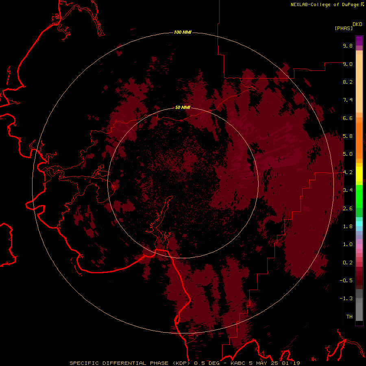Click the 6.6 legend value
The image size is (366, 366).
click(348, 118)
